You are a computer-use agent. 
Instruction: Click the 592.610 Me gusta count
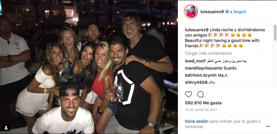(x=203, y=103)
